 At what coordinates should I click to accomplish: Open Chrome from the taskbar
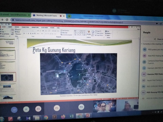click(x=46, y=117)
